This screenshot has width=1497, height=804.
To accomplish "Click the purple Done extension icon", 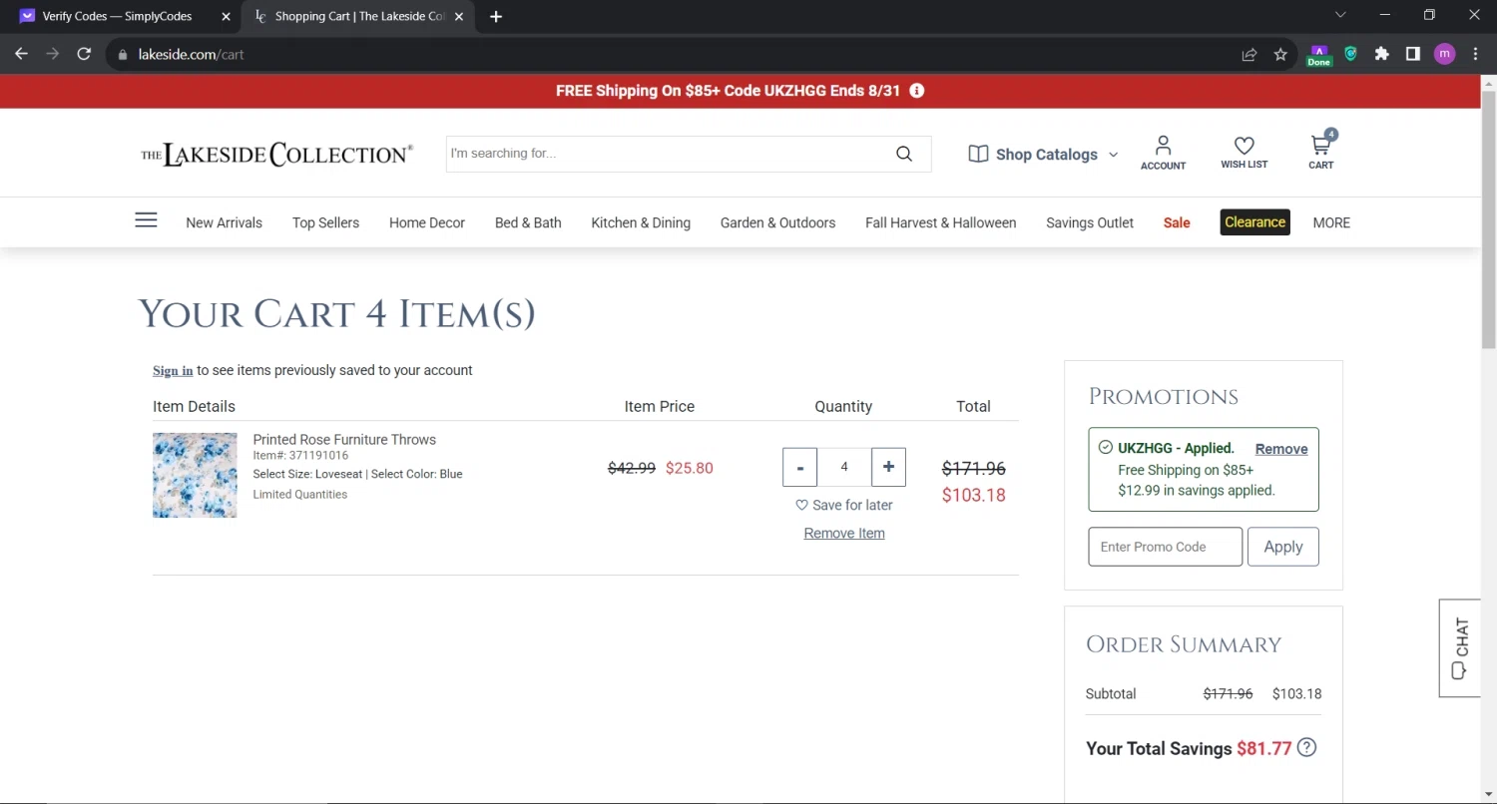I will (1318, 55).
